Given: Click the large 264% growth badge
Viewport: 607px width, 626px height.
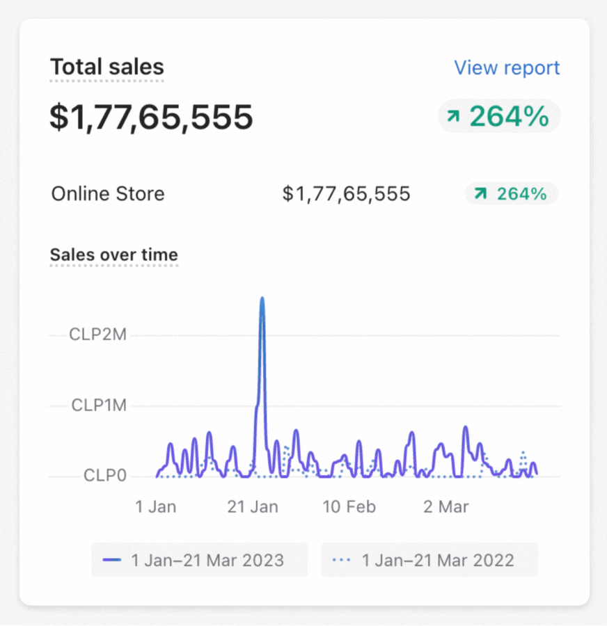Looking at the screenshot, I should [x=499, y=116].
